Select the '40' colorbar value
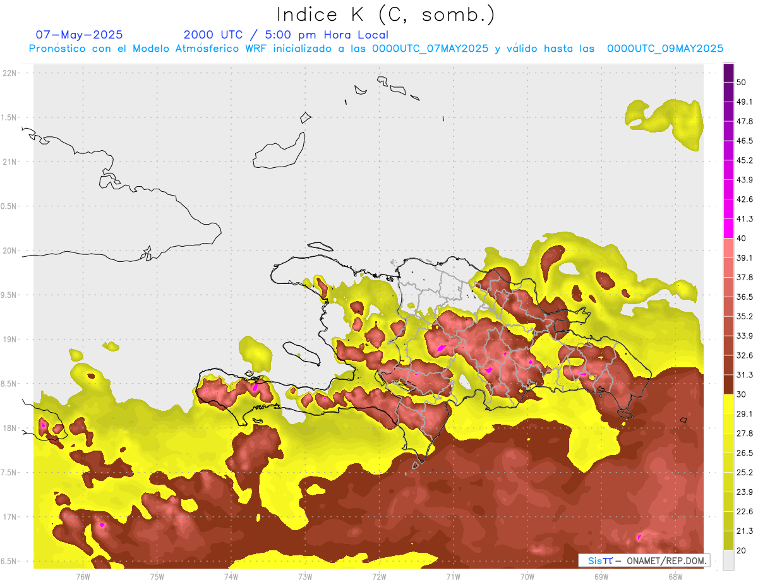Viewport: 758px width, 585px height. coord(742,239)
